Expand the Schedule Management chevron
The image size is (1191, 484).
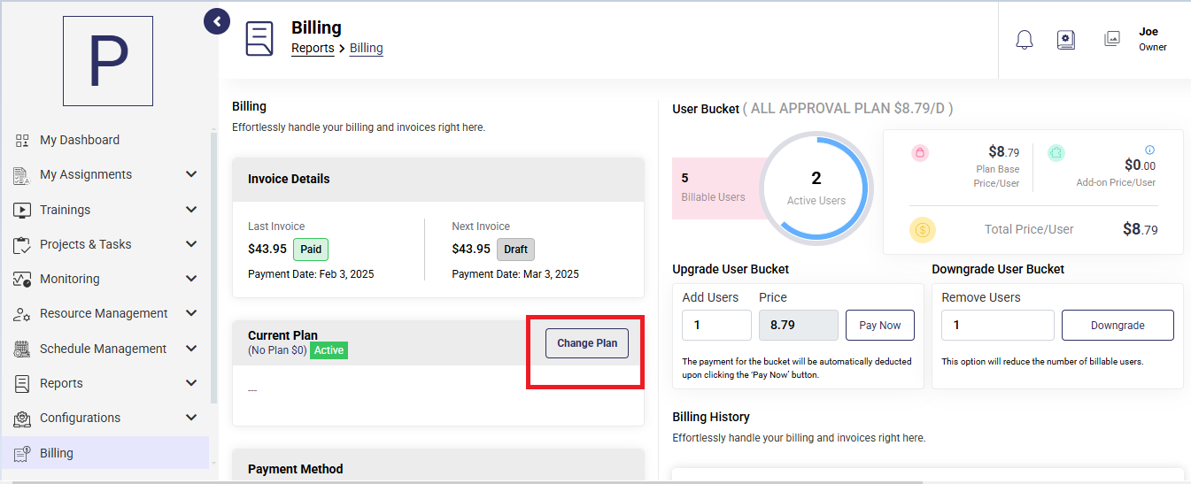pos(191,349)
